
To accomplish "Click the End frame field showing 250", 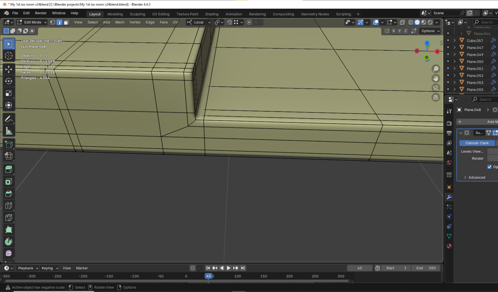I will pos(426,268).
